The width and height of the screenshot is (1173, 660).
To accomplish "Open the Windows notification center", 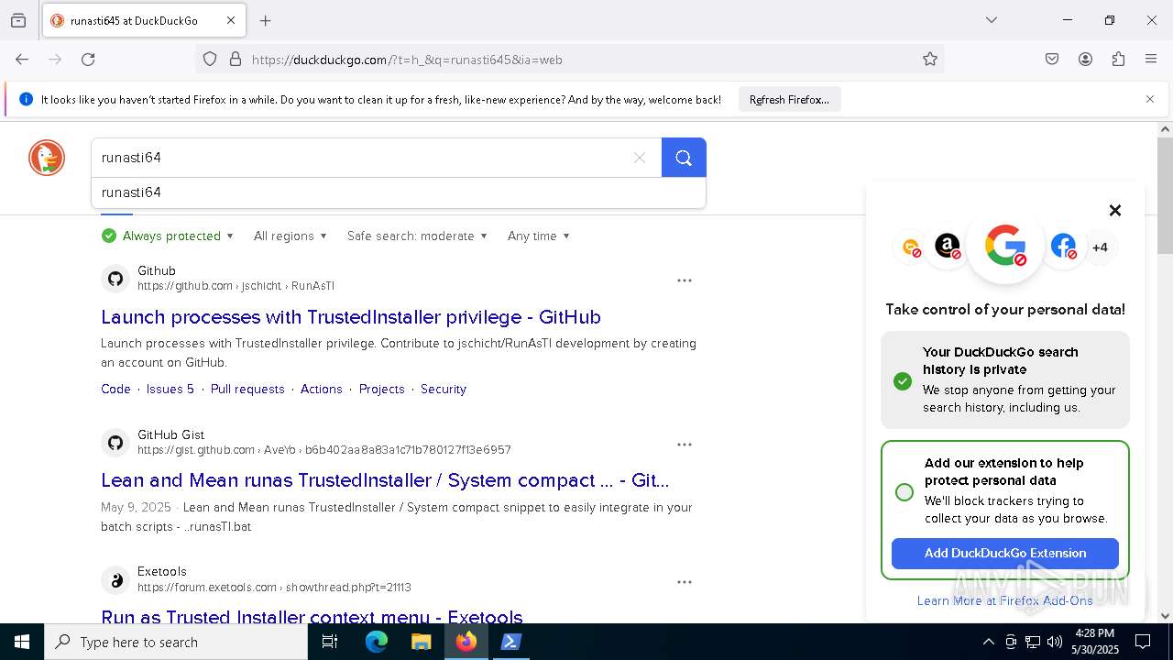I will (x=1143, y=642).
